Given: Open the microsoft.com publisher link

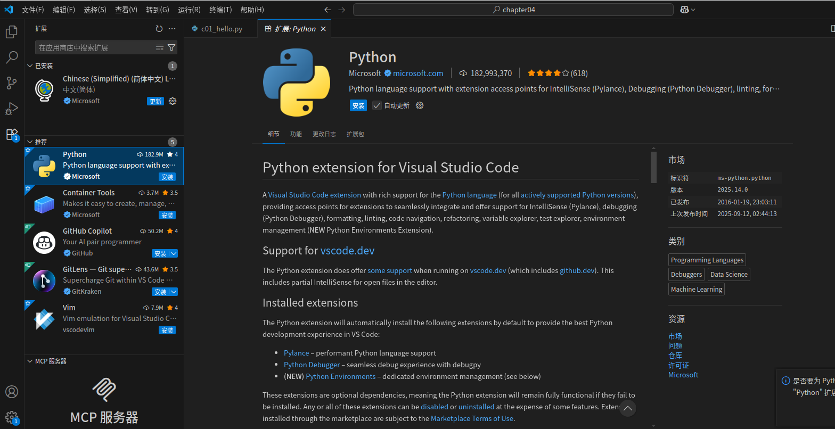Looking at the screenshot, I should [418, 73].
